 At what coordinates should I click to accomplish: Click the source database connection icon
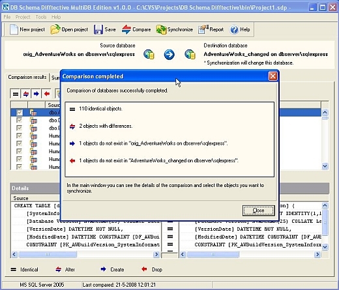149,54
